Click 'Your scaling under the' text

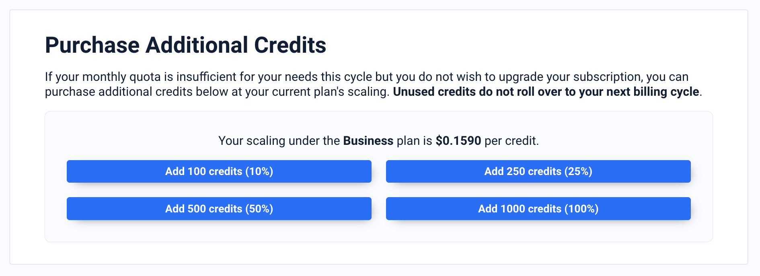pos(279,141)
